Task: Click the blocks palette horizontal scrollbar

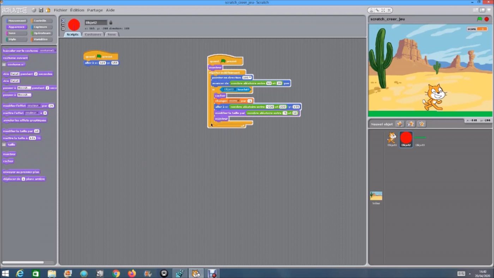Action: (x=23, y=262)
